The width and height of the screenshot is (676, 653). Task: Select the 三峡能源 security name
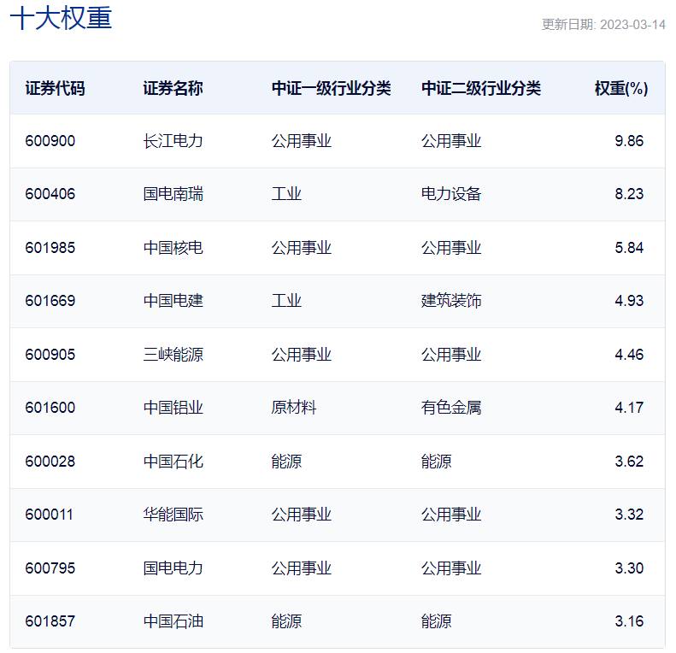[173, 355]
